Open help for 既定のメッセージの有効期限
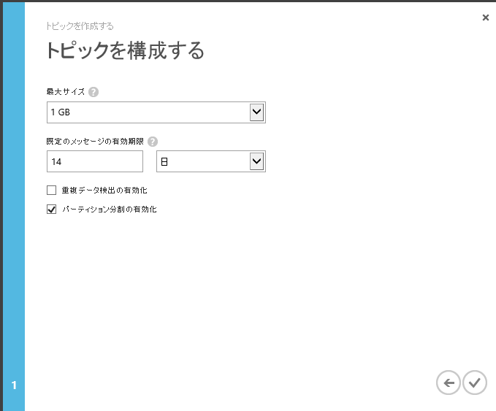The height and width of the screenshot is (411, 496). tap(153, 142)
